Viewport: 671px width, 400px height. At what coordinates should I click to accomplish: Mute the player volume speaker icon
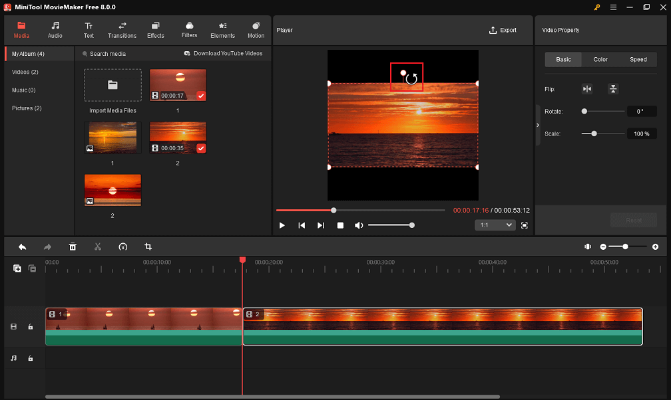(x=359, y=225)
